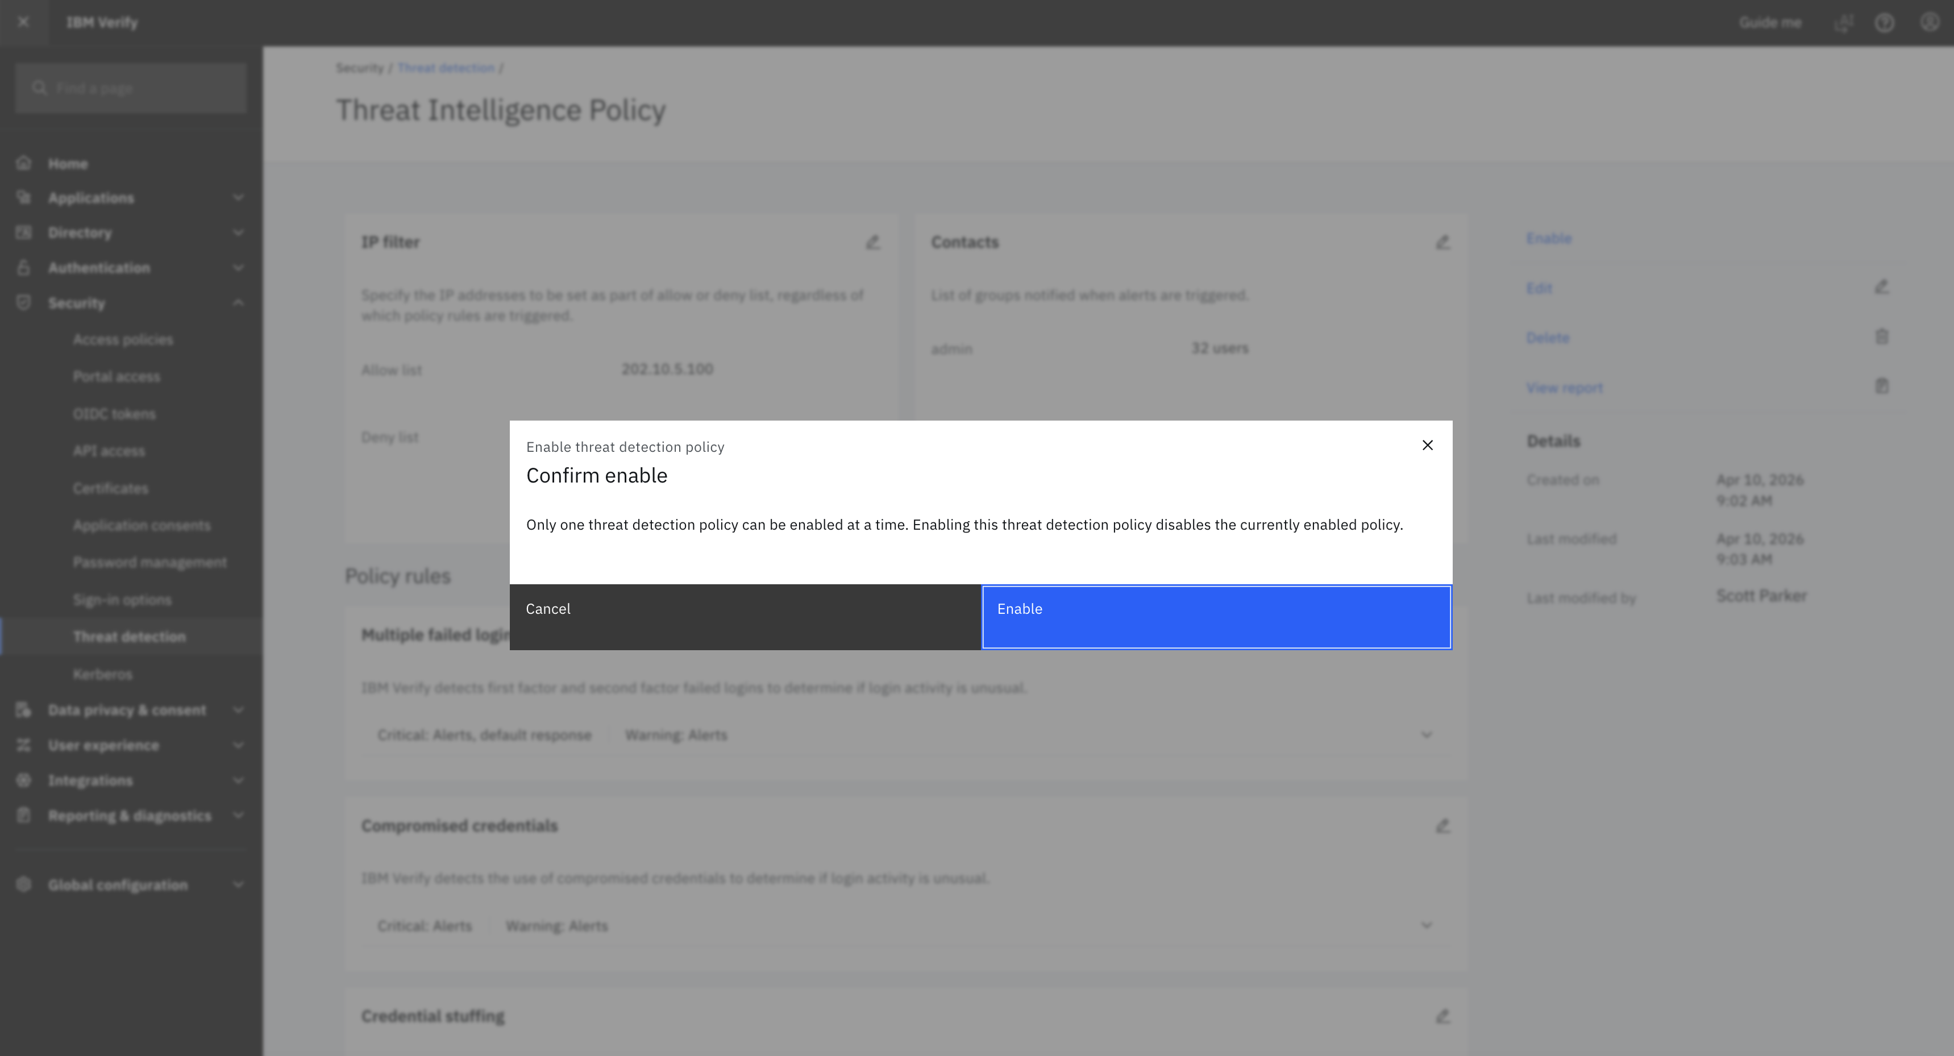Click the Delete trash can icon
This screenshot has height=1056, width=1954.
(x=1881, y=337)
